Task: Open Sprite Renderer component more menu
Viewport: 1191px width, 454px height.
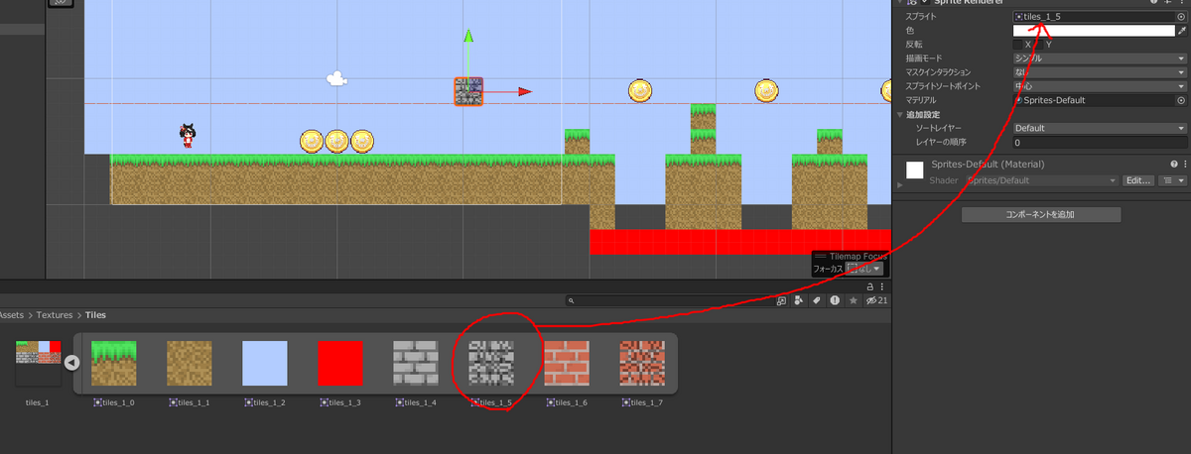Action: point(1184,2)
